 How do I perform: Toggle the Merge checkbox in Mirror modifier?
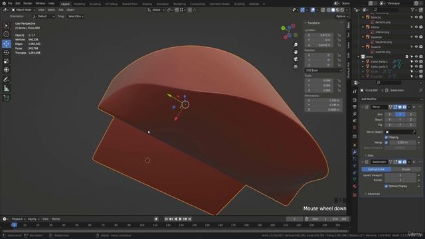click(386, 142)
